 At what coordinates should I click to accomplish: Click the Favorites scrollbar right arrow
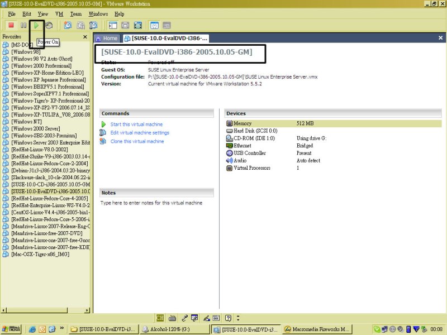tap(87, 310)
